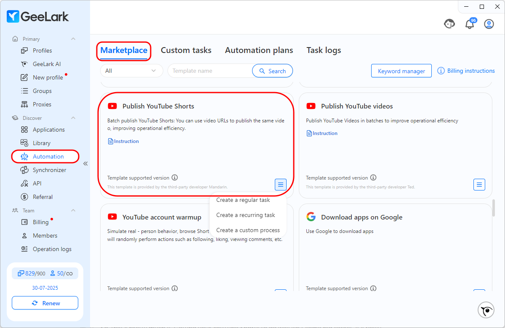
Task: Click the 829/900 profiles quota
Action: [x=32, y=273]
